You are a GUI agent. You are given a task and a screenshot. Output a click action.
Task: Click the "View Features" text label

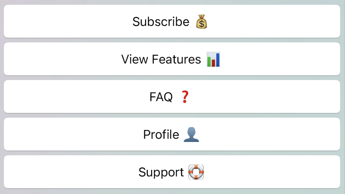pyautogui.click(x=161, y=59)
